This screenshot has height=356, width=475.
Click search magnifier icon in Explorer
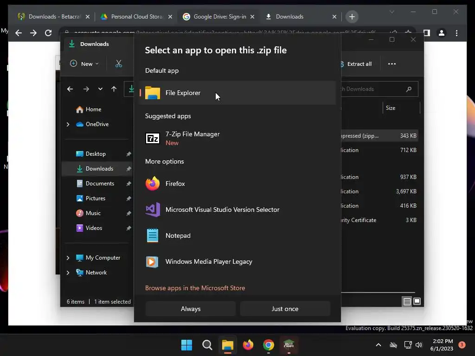[409, 89]
